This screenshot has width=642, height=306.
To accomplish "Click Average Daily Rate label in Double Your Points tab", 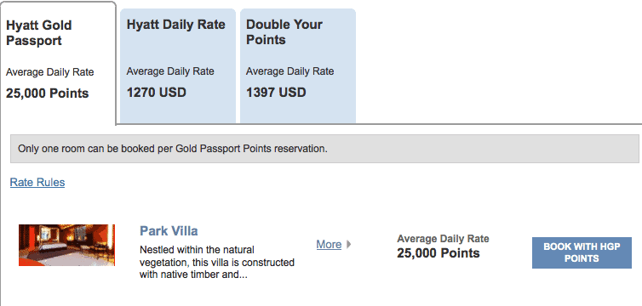I will pos(289,71).
